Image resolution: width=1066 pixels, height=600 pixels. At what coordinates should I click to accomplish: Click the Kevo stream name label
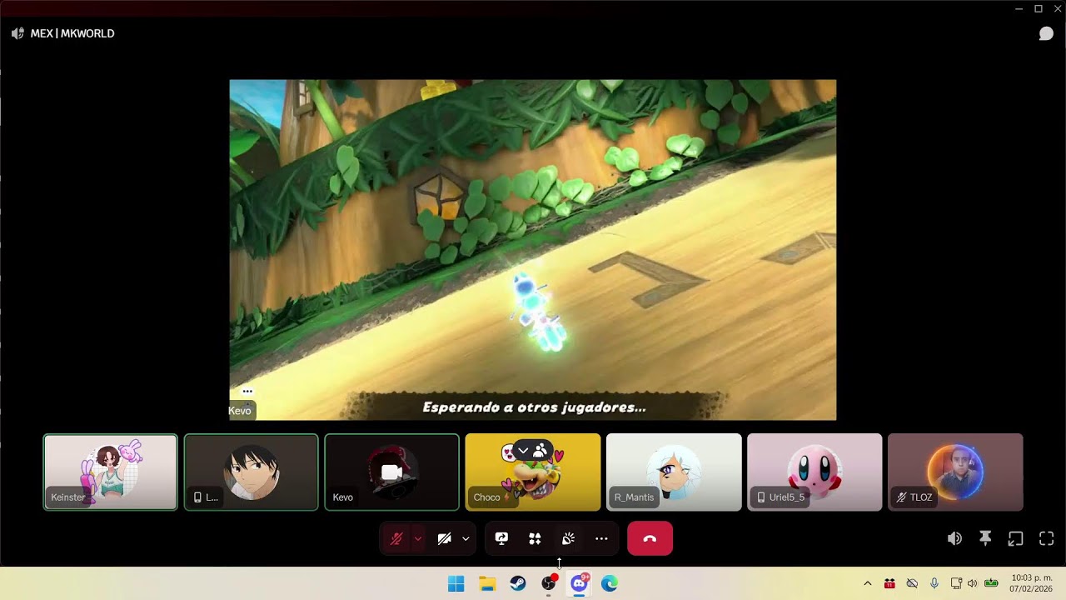pos(240,411)
